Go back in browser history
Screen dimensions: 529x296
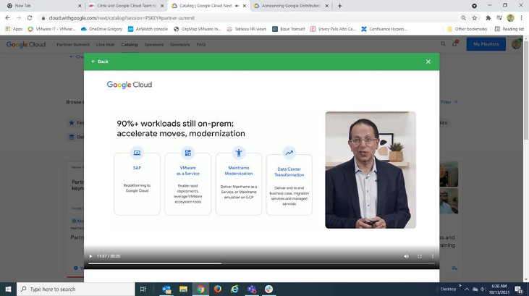(7, 18)
